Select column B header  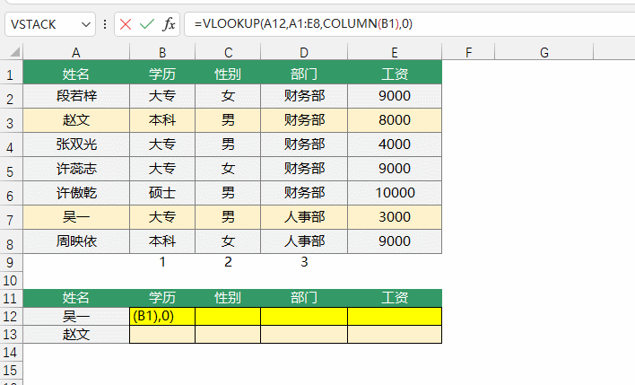pos(162,52)
